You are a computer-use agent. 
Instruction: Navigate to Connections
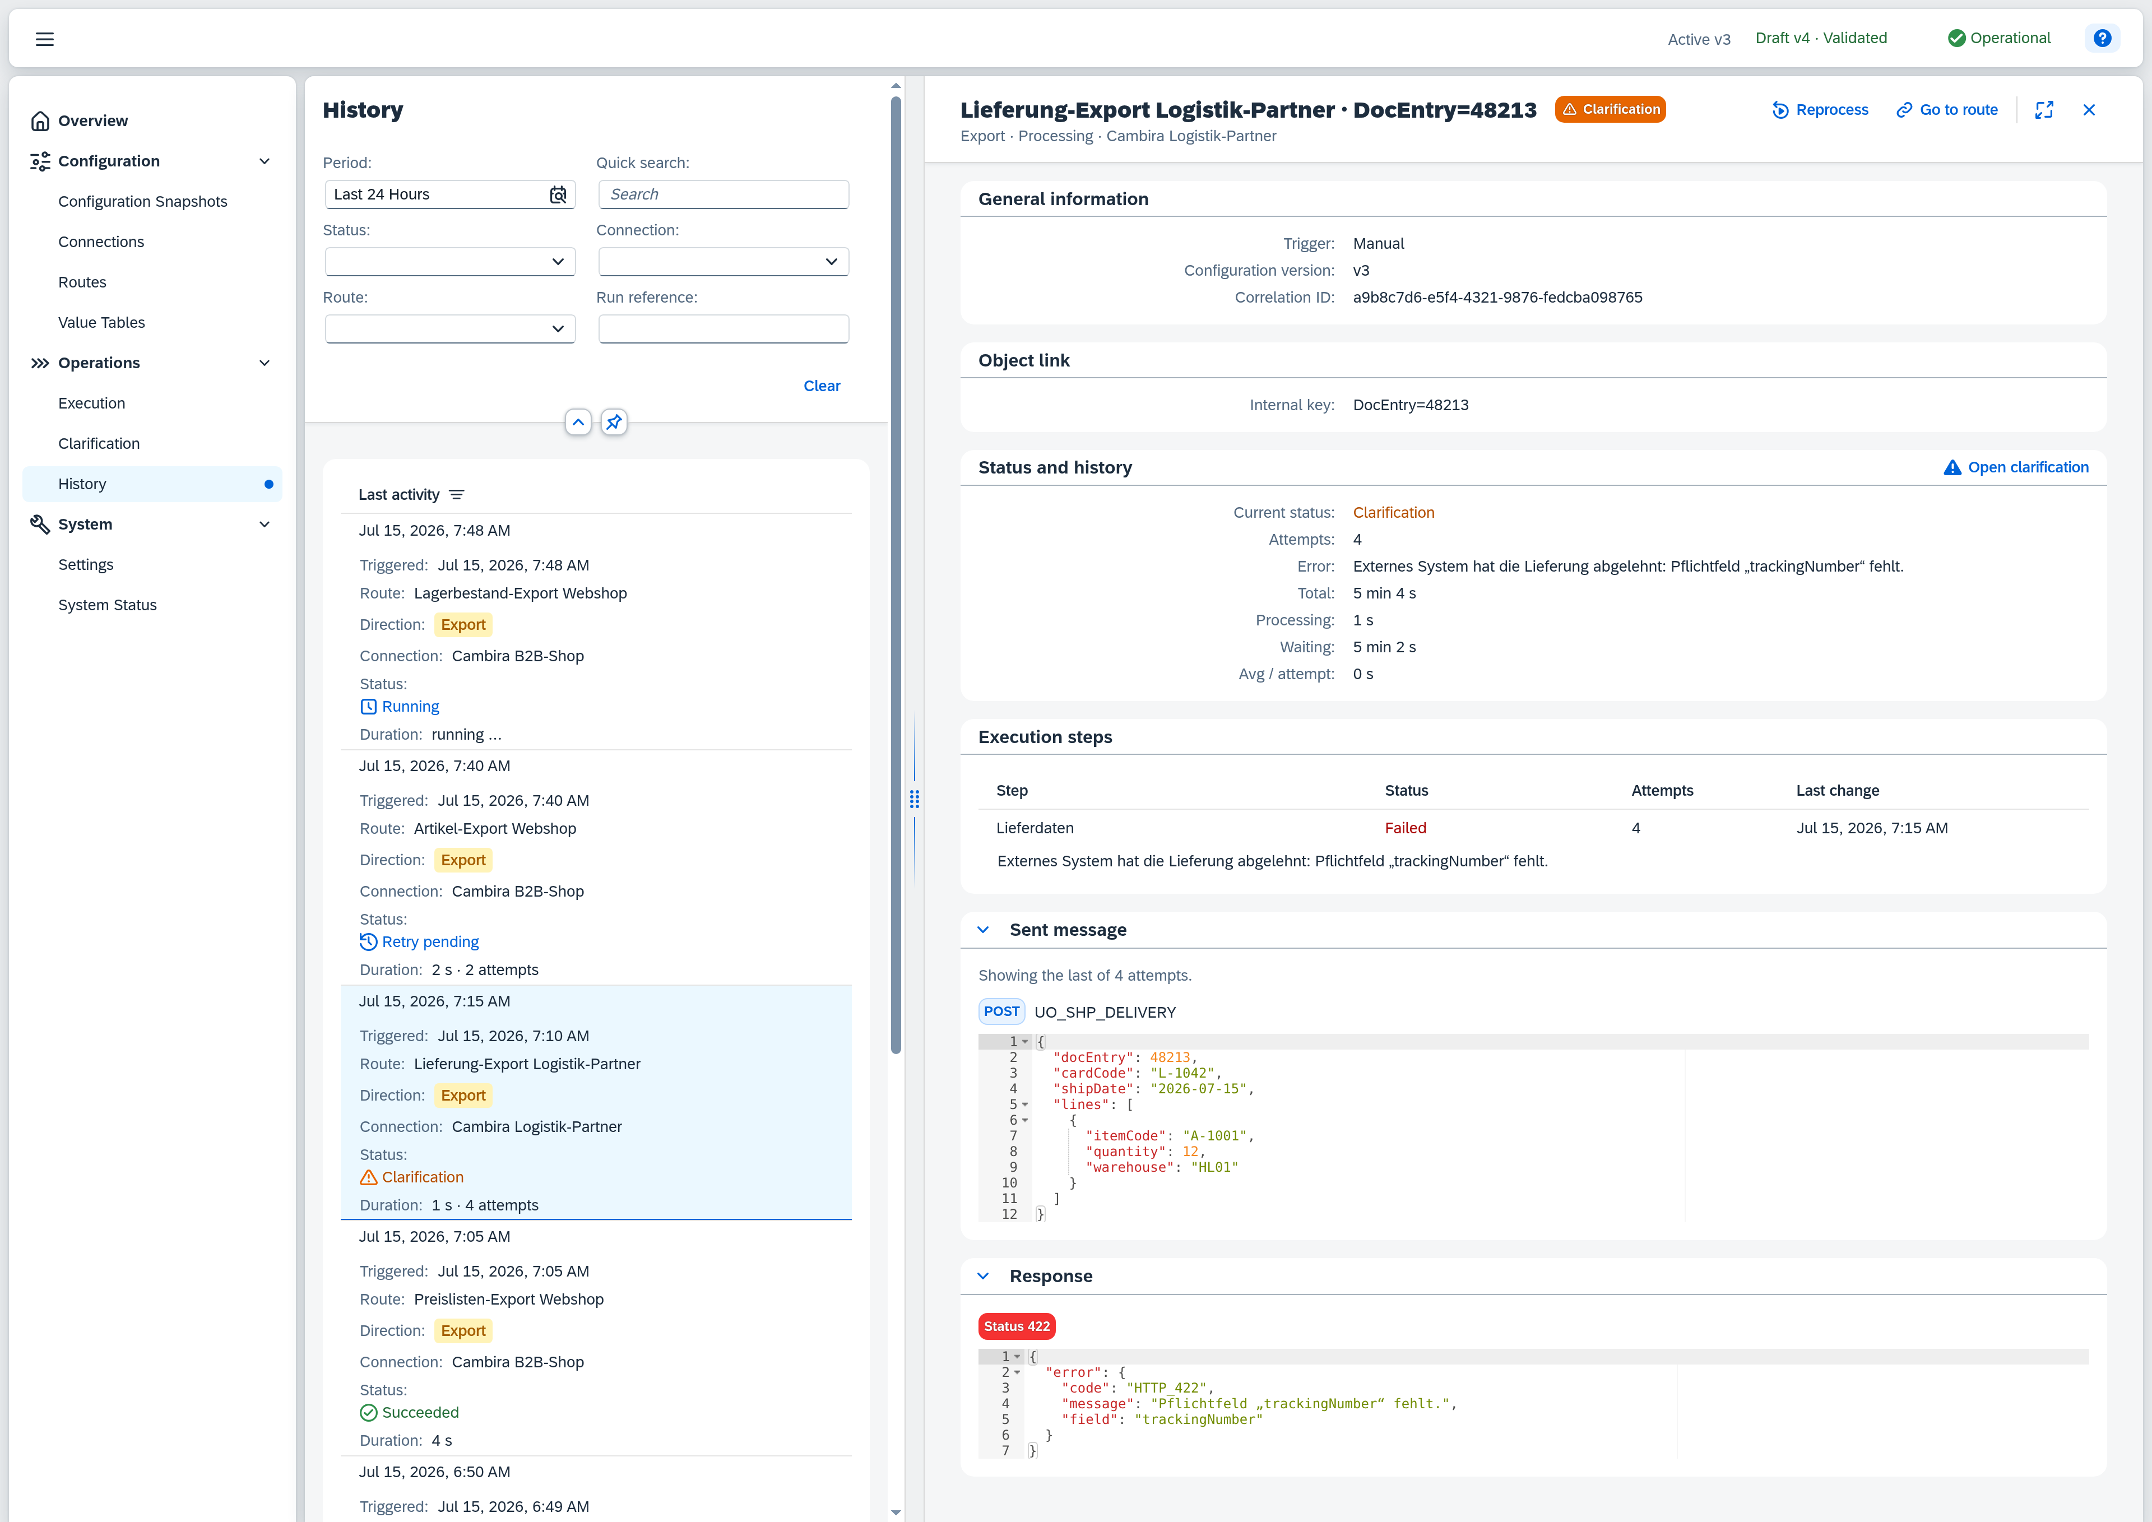152,242
